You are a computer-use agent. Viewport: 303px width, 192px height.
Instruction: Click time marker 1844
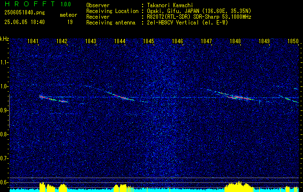(119, 41)
